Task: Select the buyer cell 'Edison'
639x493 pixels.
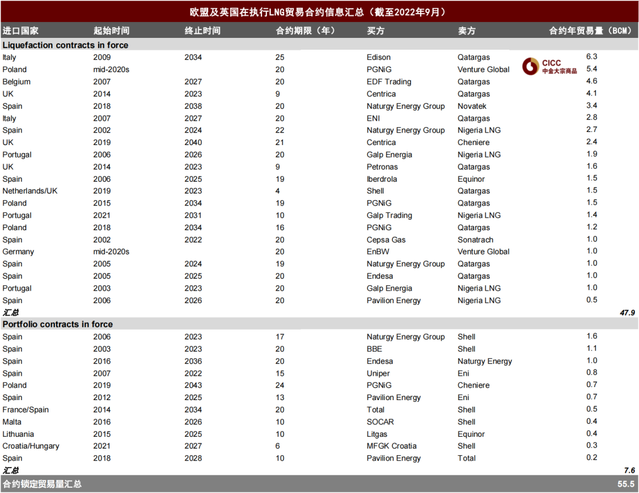Action: click(379, 57)
